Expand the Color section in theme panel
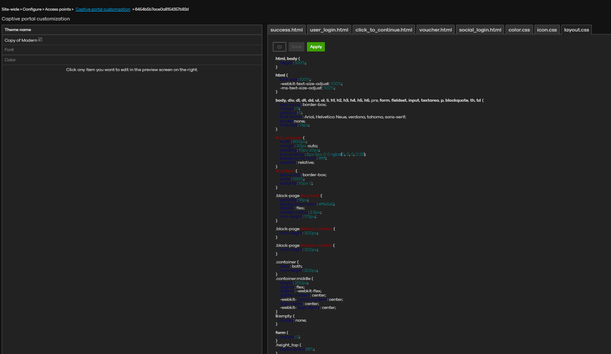The height and width of the screenshot is (354, 611). [10, 60]
